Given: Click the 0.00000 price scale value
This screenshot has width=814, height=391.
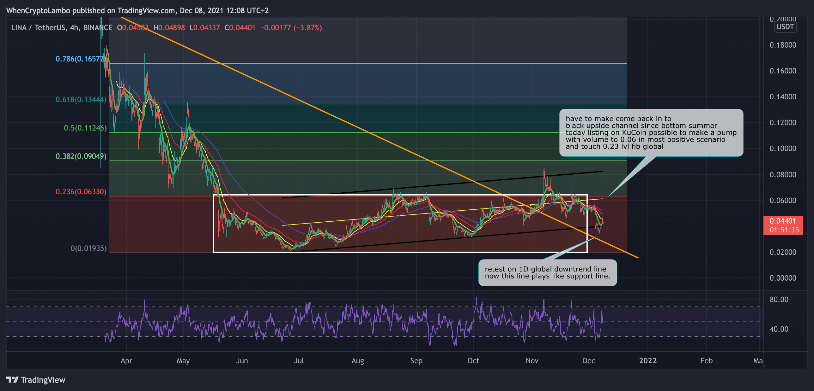Looking at the screenshot, I should pos(783,278).
